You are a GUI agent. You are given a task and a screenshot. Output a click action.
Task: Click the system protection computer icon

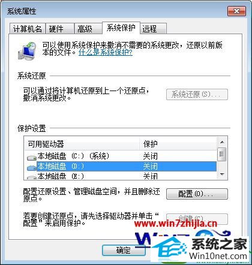coord(27,51)
